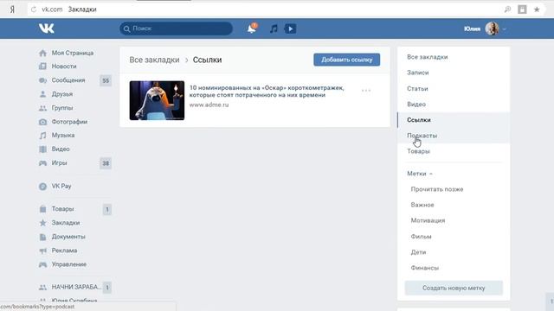Open the Все закладки breadcrumb link
The width and height of the screenshot is (554, 311).
click(x=154, y=60)
